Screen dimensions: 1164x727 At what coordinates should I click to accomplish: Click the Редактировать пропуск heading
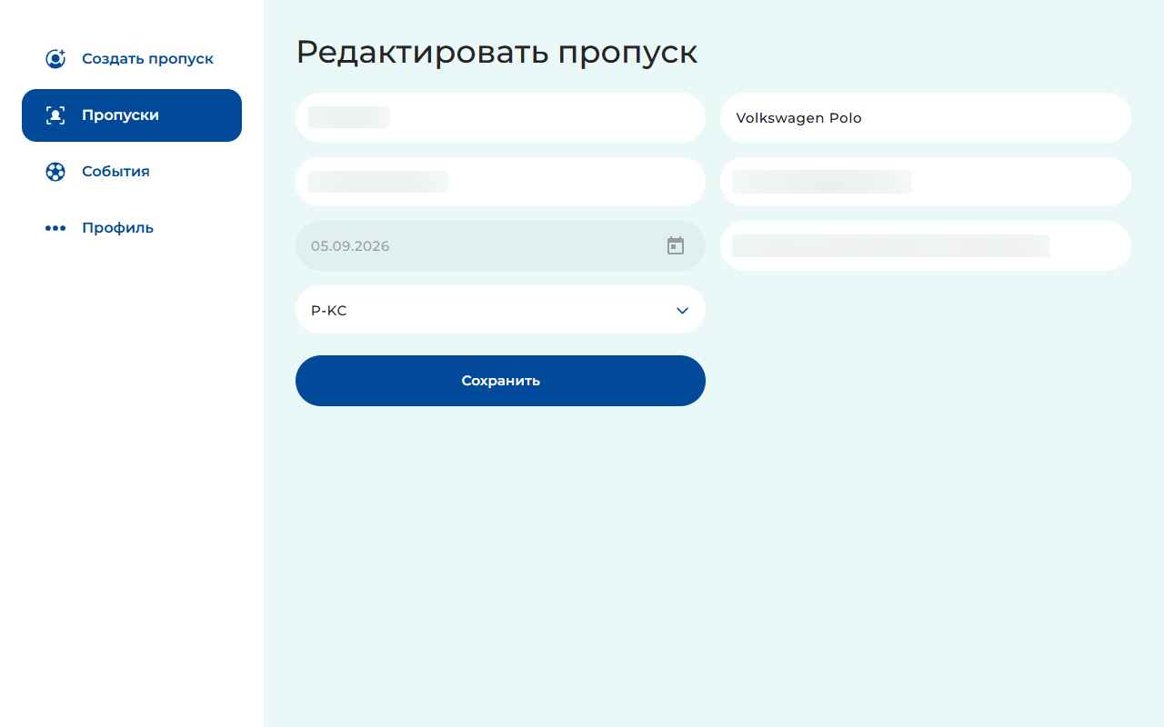click(497, 53)
